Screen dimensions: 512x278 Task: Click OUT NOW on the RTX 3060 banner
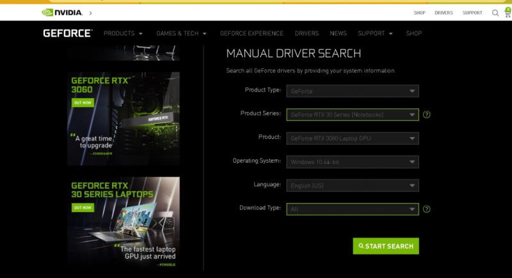click(83, 102)
